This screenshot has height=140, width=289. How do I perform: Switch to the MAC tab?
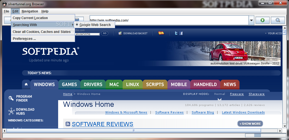pos(114,84)
